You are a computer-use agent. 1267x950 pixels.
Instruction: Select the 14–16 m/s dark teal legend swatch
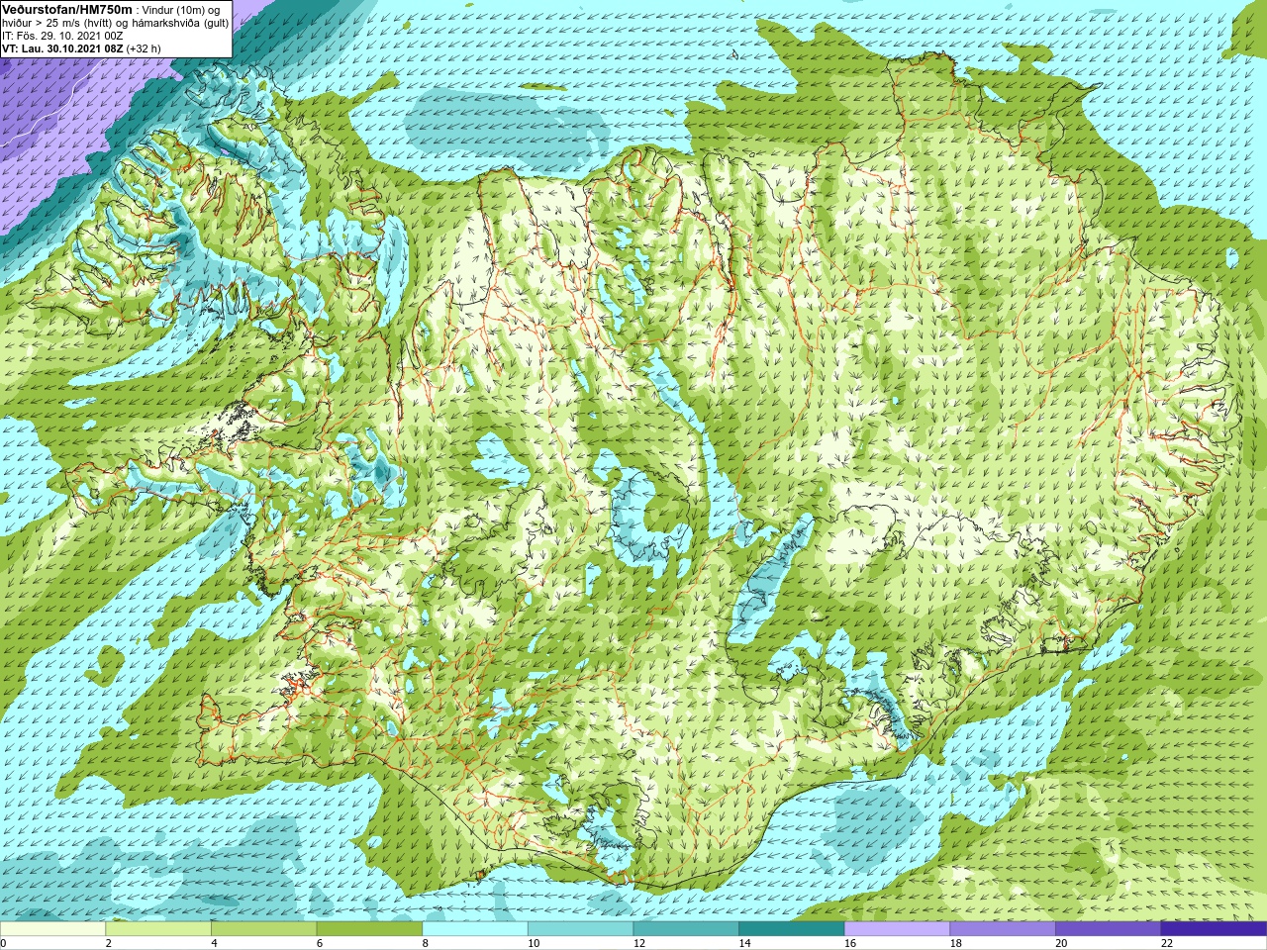point(792,928)
